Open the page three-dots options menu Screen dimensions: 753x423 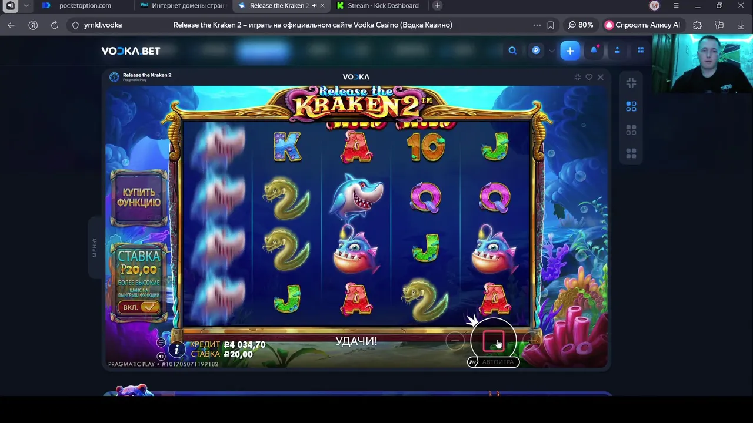(537, 25)
